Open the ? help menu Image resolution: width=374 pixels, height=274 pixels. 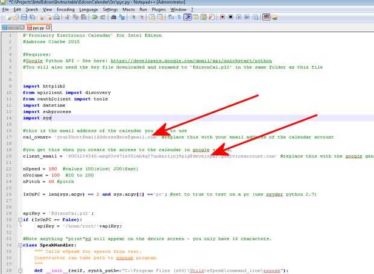(192, 10)
